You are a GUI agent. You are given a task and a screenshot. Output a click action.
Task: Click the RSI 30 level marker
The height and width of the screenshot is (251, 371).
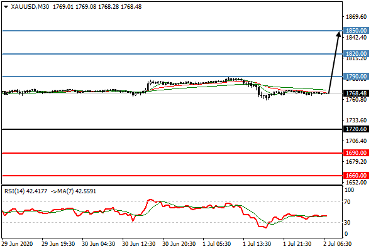click(x=347, y=222)
